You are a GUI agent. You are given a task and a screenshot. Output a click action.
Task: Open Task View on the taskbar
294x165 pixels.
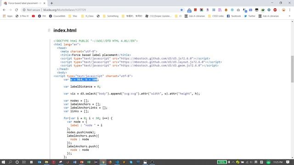tap(24, 162)
